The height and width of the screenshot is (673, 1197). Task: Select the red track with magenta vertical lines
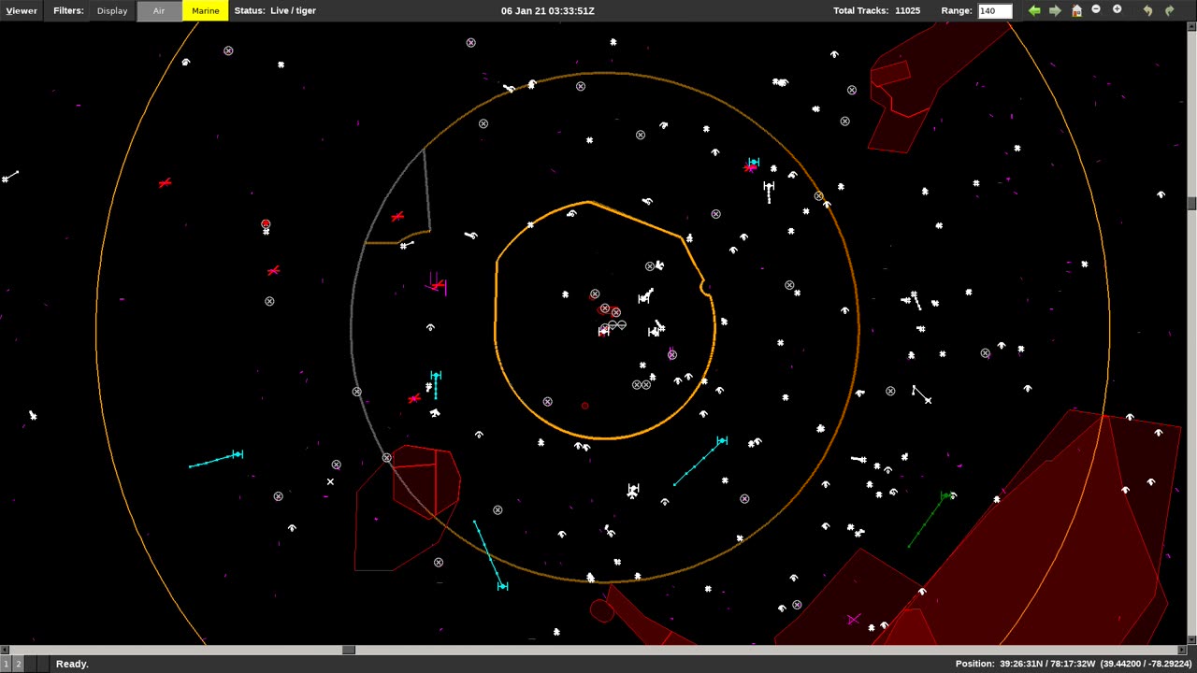tap(438, 284)
